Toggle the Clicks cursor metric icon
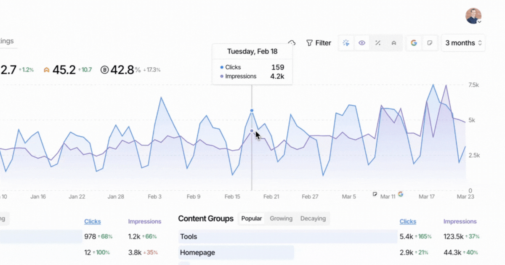 (x=346, y=42)
